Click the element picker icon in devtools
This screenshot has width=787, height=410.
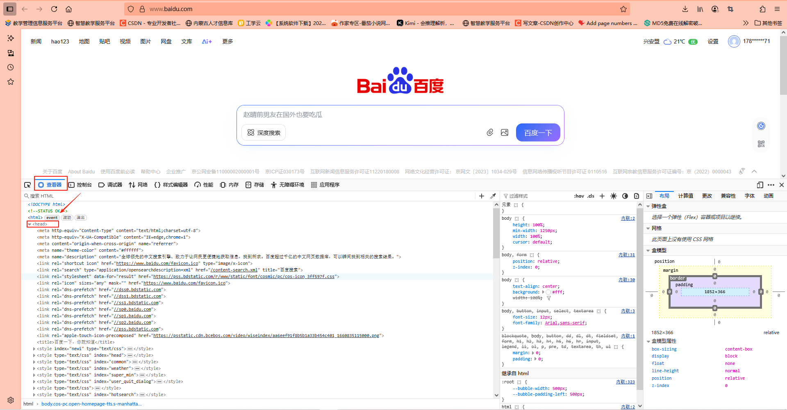click(x=27, y=185)
